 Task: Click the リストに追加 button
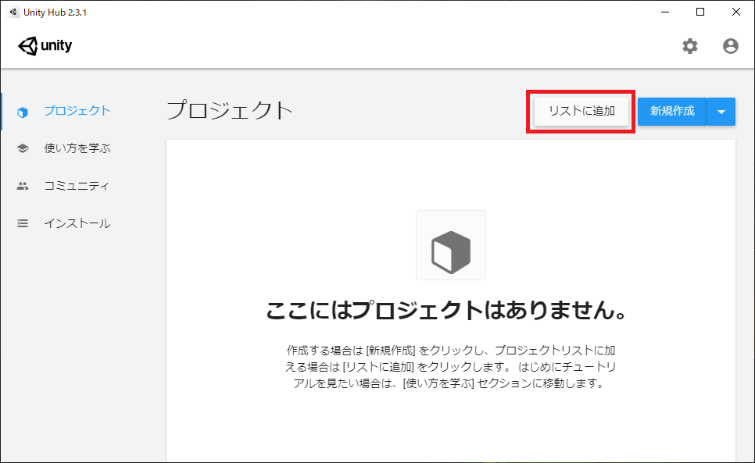[x=581, y=112]
